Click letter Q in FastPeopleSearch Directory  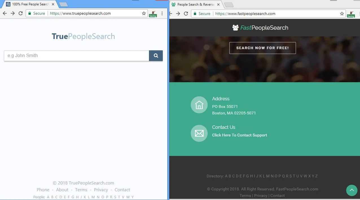(x=284, y=176)
